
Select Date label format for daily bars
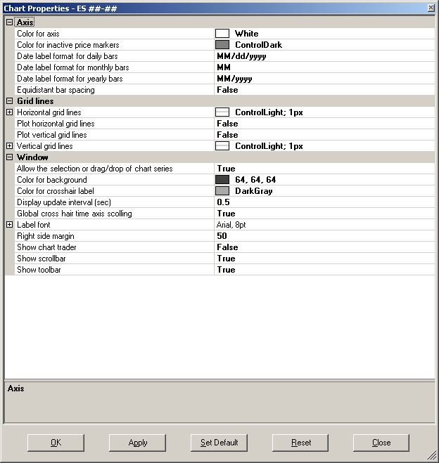(x=68, y=56)
